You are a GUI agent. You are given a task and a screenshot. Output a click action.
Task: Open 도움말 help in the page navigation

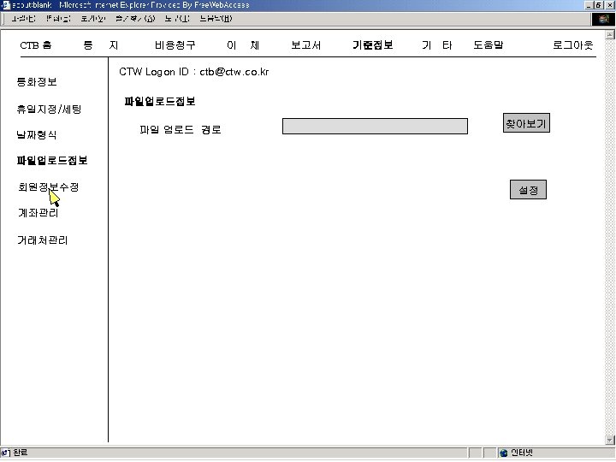tap(488, 45)
